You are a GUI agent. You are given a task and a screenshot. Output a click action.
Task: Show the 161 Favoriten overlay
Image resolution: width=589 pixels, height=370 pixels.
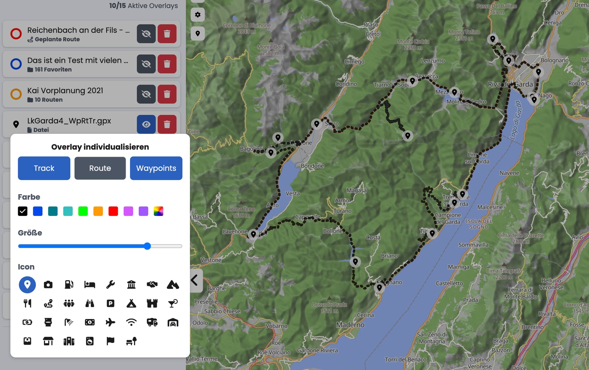(146, 64)
